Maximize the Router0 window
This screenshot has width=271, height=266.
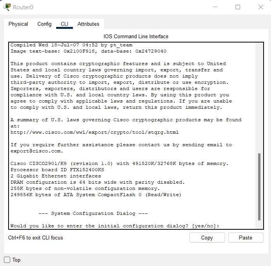tap(238, 7)
